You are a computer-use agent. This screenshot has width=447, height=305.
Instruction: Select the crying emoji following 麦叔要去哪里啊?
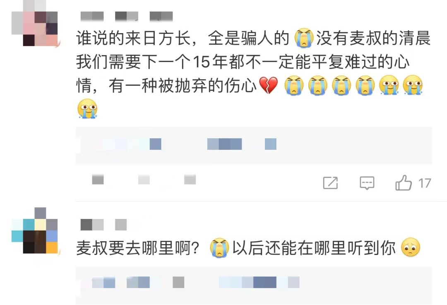[219, 248]
